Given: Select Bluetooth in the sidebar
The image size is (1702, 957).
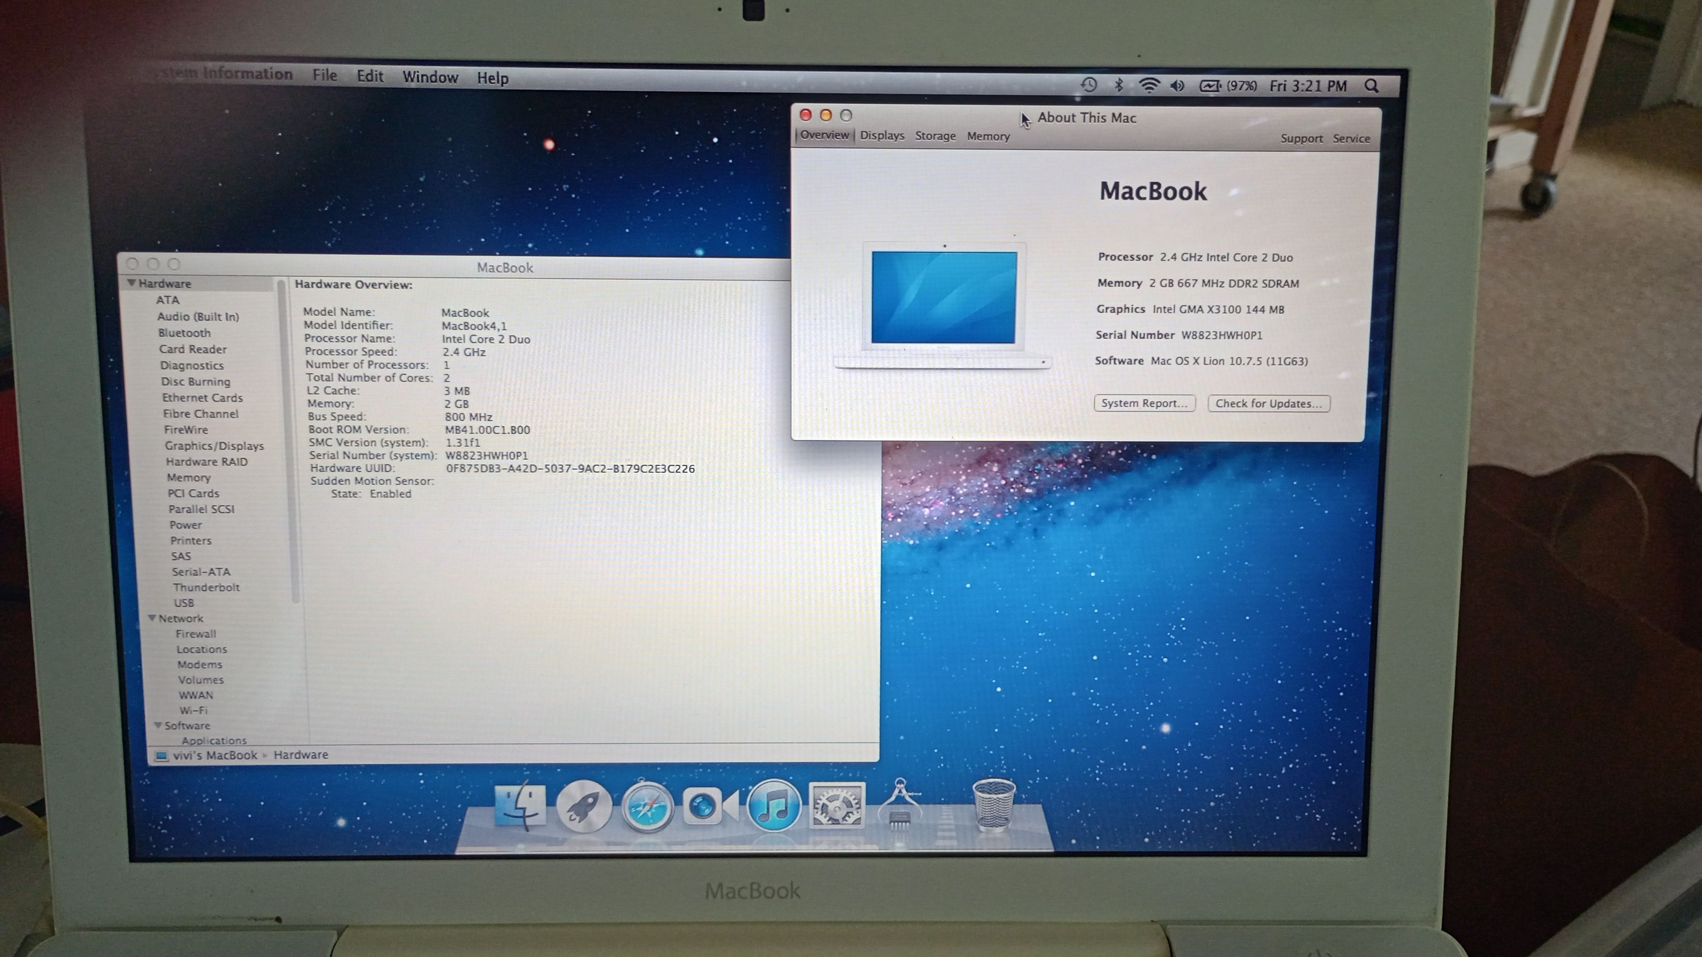Looking at the screenshot, I should click(184, 333).
